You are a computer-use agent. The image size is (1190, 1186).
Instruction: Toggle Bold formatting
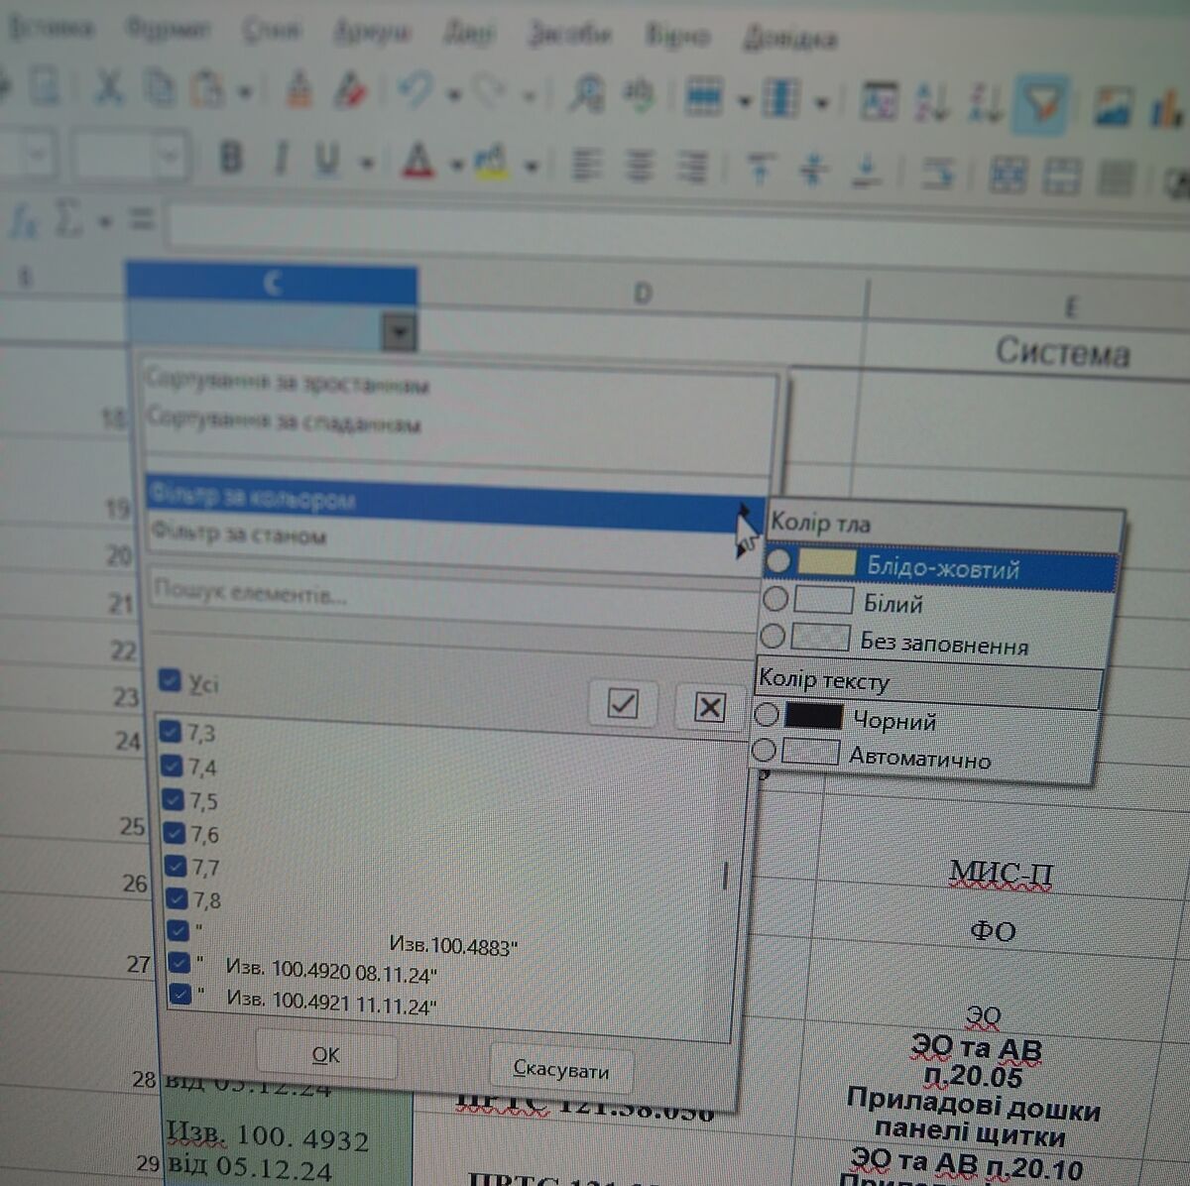coord(232,158)
